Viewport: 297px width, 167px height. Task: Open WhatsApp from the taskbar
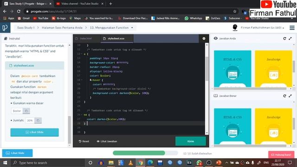coord(199,163)
